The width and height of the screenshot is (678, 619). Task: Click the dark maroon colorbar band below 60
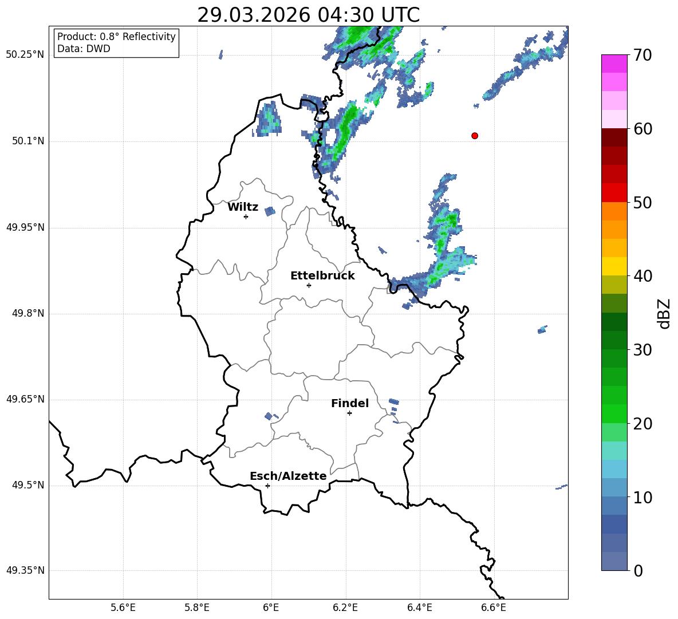point(614,137)
